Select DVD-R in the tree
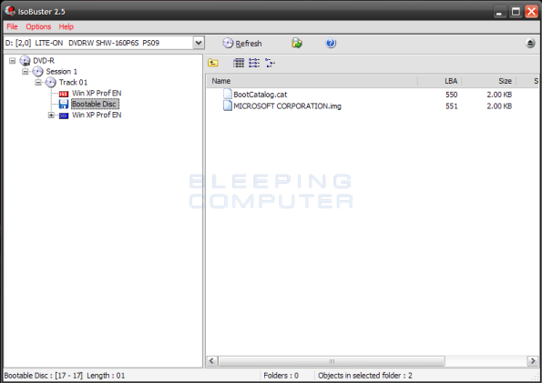Screen dimensions: 542x383 tap(44, 61)
